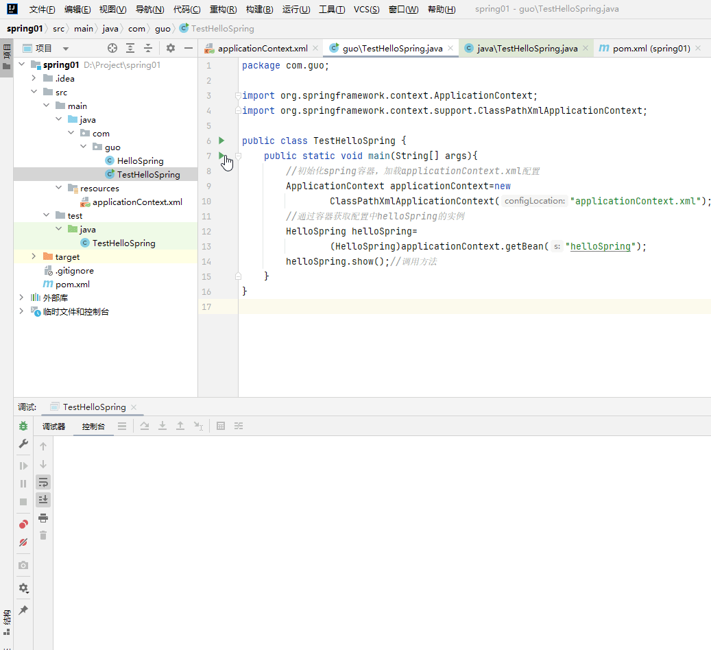Click the rerun debug bug icon
Viewport: 711px width, 650px height.
coord(23,426)
